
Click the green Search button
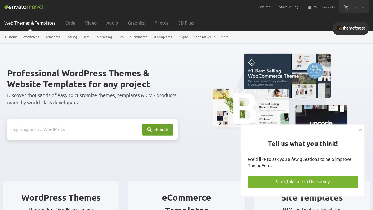(158, 130)
